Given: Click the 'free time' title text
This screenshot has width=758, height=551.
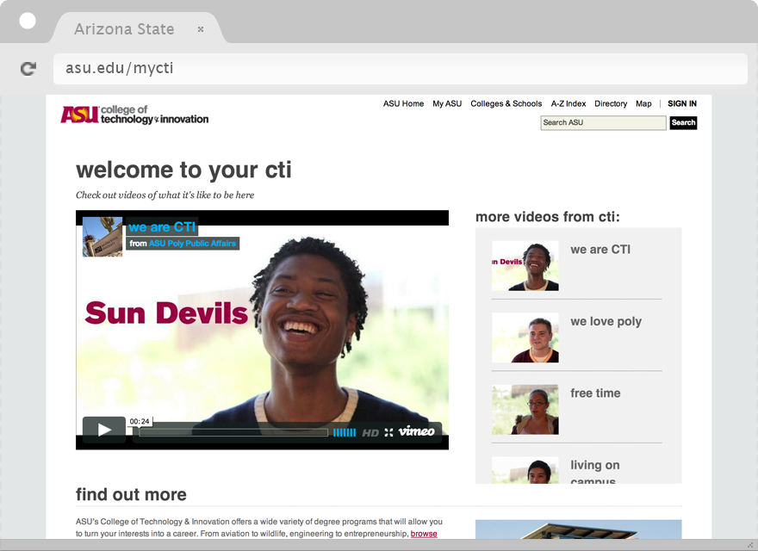Looking at the screenshot, I should [x=595, y=393].
